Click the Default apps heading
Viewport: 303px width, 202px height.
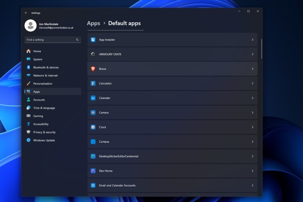[x=125, y=23]
